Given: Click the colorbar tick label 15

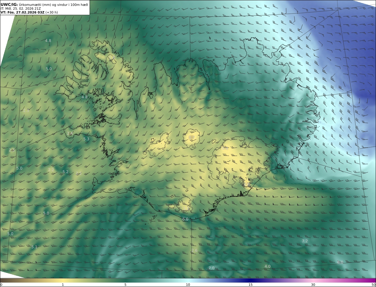Looking at the screenshot, I should [x=251, y=285].
